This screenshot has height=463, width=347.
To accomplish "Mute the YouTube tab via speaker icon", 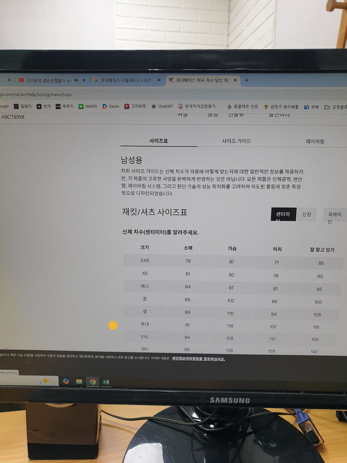I will coord(76,80).
